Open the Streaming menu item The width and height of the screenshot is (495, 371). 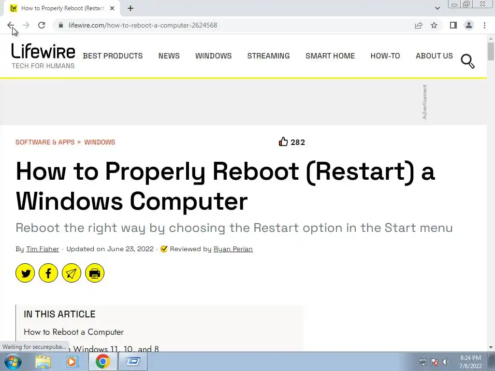point(268,56)
